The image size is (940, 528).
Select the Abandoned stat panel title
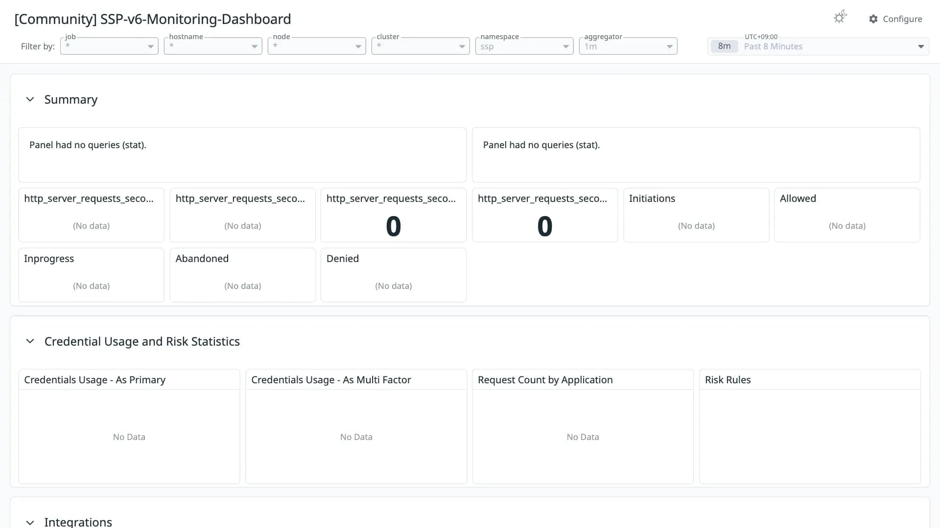coord(202,259)
